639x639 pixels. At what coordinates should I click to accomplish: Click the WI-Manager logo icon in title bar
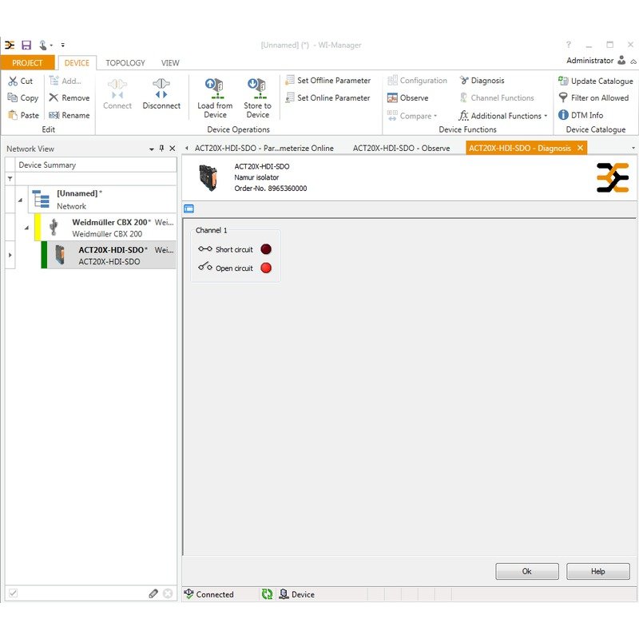click(x=10, y=45)
